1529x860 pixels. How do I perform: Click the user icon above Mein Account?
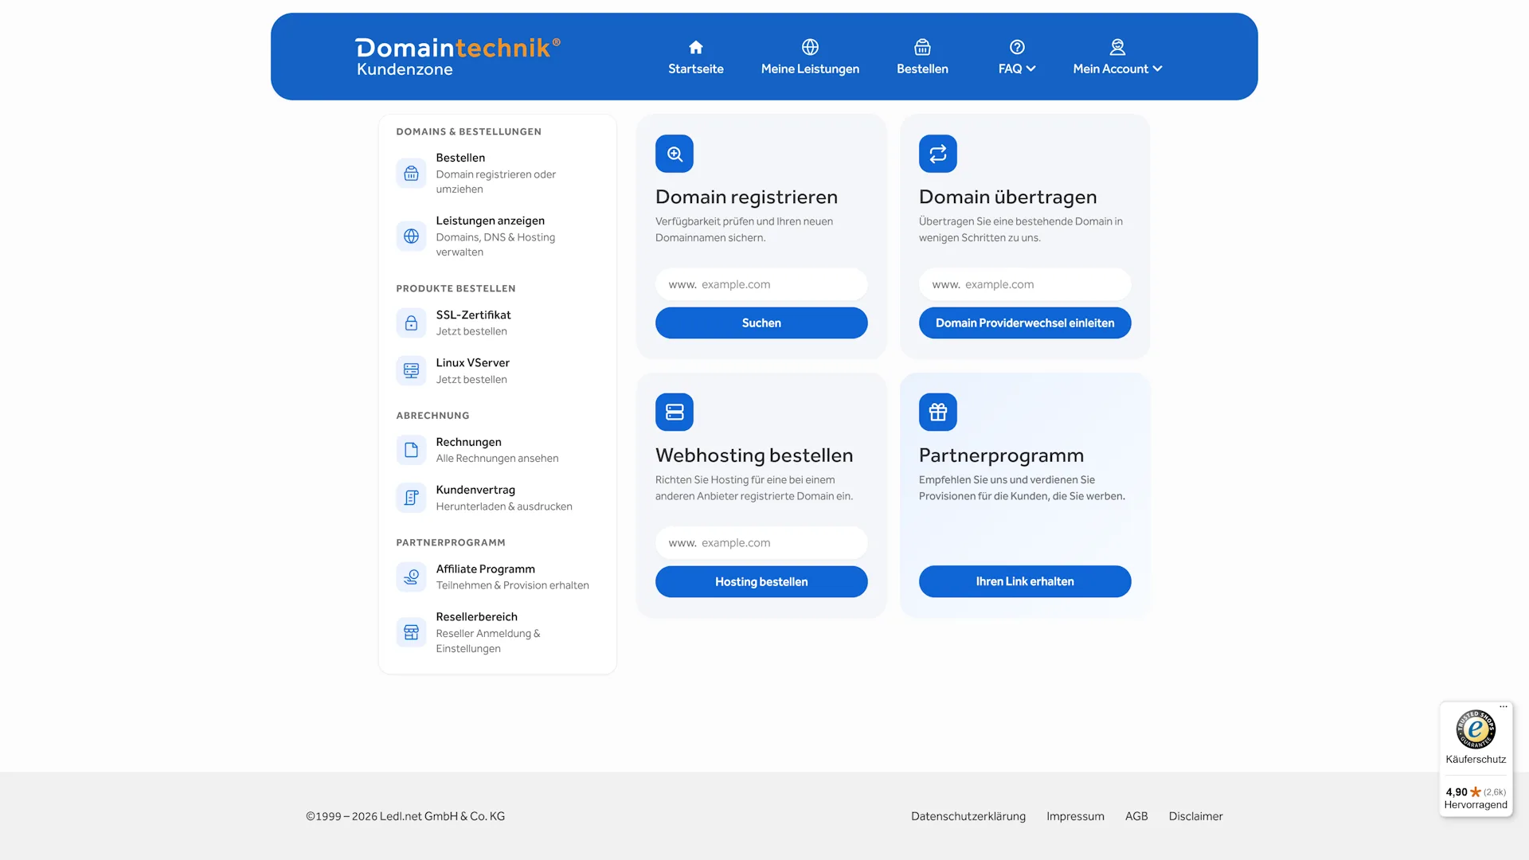point(1117,47)
